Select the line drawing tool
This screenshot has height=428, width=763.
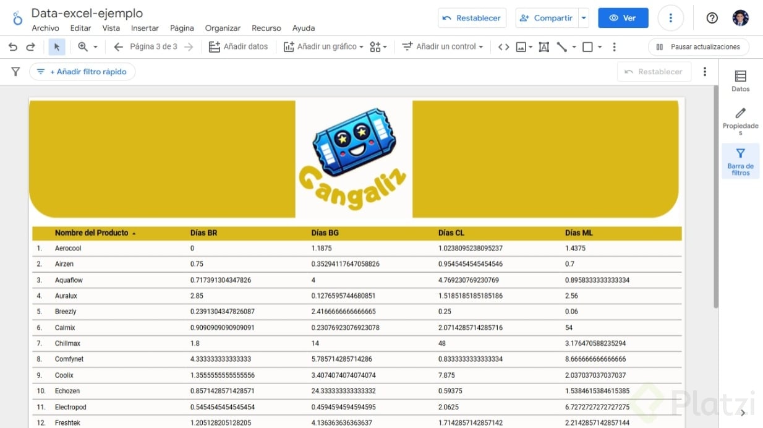click(x=561, y=47)
